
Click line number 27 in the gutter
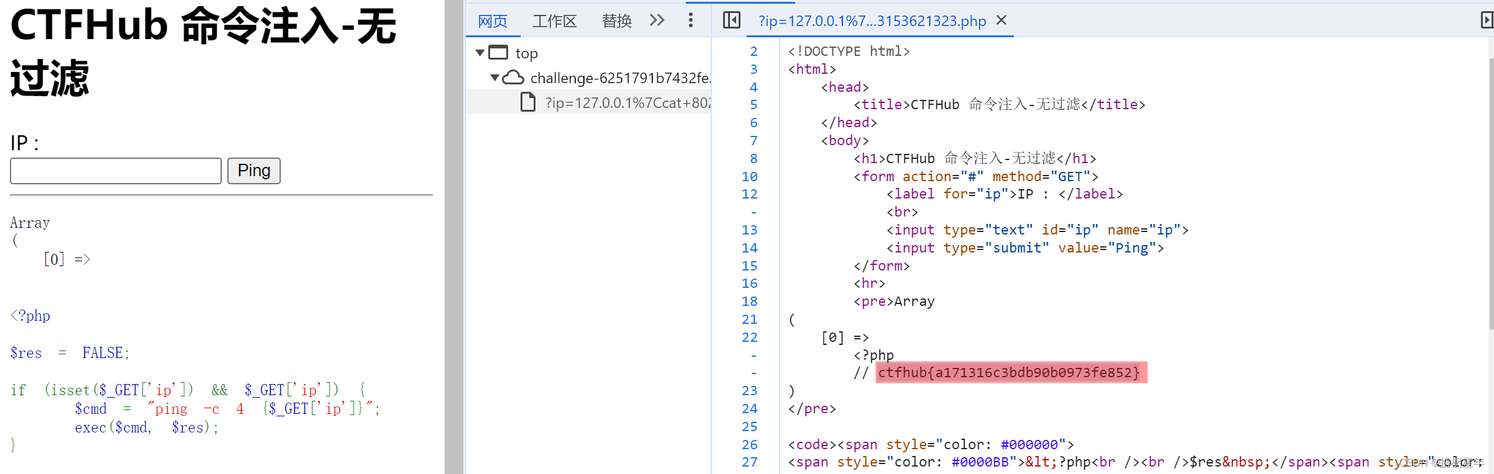pyautogui.click(x=749, y=462)
